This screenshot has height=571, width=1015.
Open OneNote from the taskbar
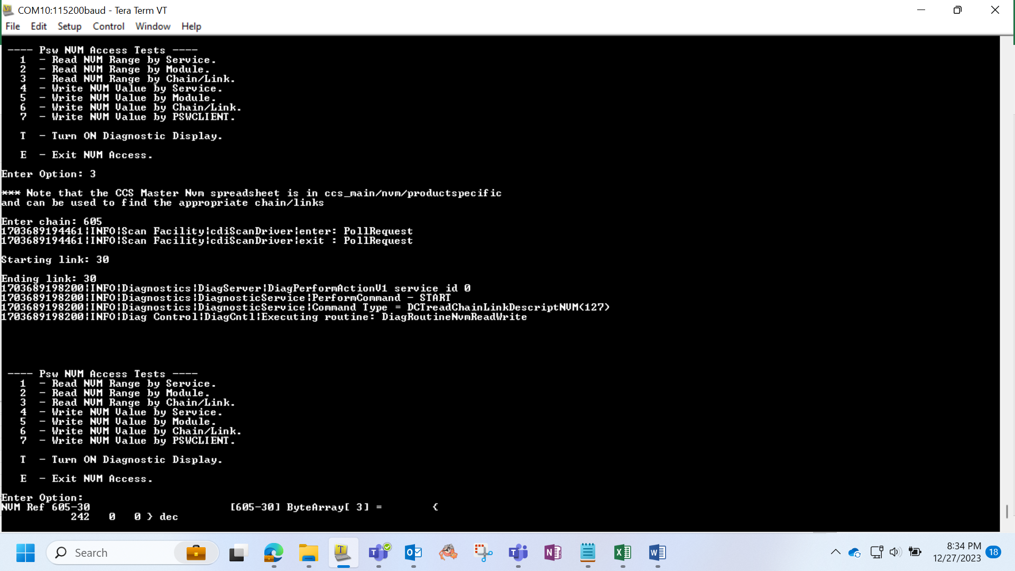(552, 552)
